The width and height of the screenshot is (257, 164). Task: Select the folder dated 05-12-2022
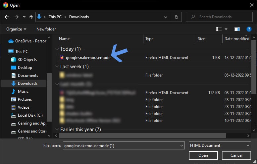(154, 75)
